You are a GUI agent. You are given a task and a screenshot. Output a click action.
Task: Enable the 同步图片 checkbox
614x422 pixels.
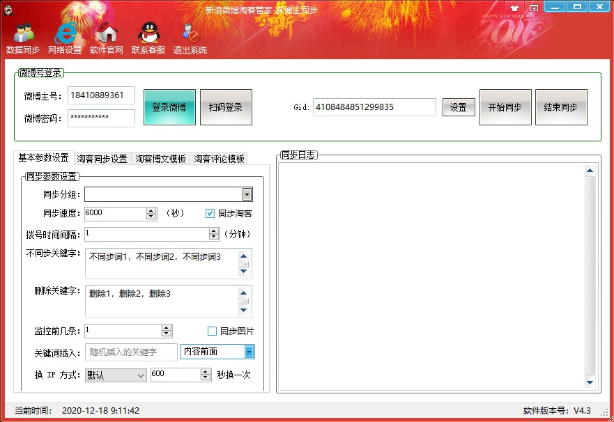click(x=212, y=331)
